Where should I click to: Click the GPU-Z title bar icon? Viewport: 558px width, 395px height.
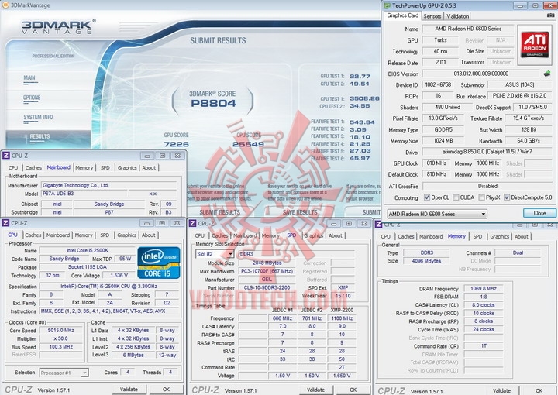[x=387, y=5]
